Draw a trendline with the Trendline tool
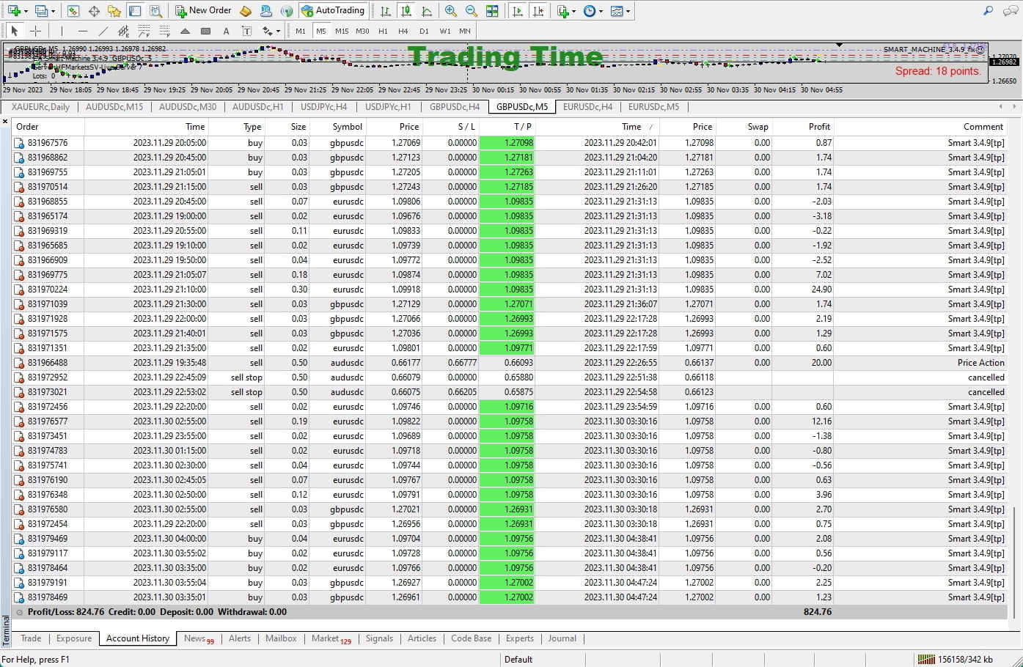 (x=103, y=31)
